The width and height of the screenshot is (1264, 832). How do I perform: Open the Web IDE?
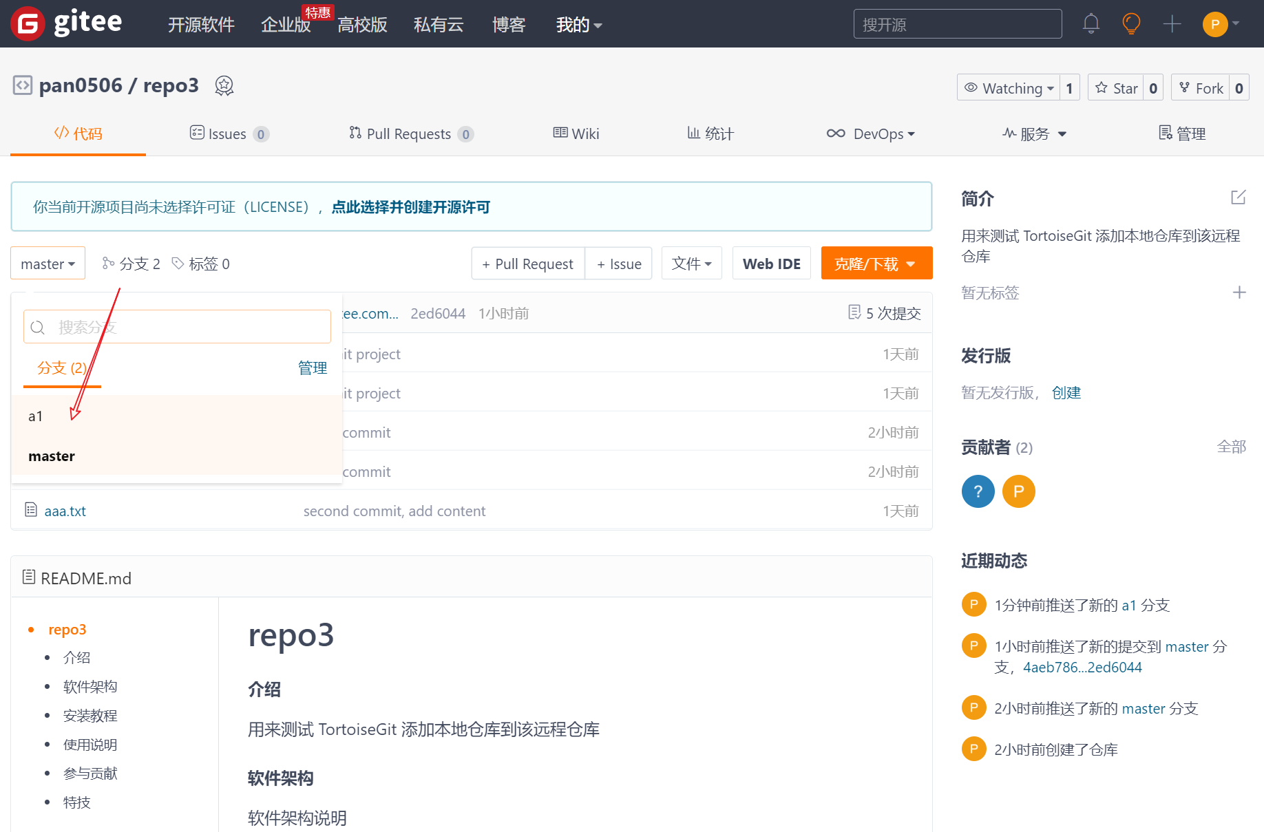pyautogui.click(x=771, y=264)
